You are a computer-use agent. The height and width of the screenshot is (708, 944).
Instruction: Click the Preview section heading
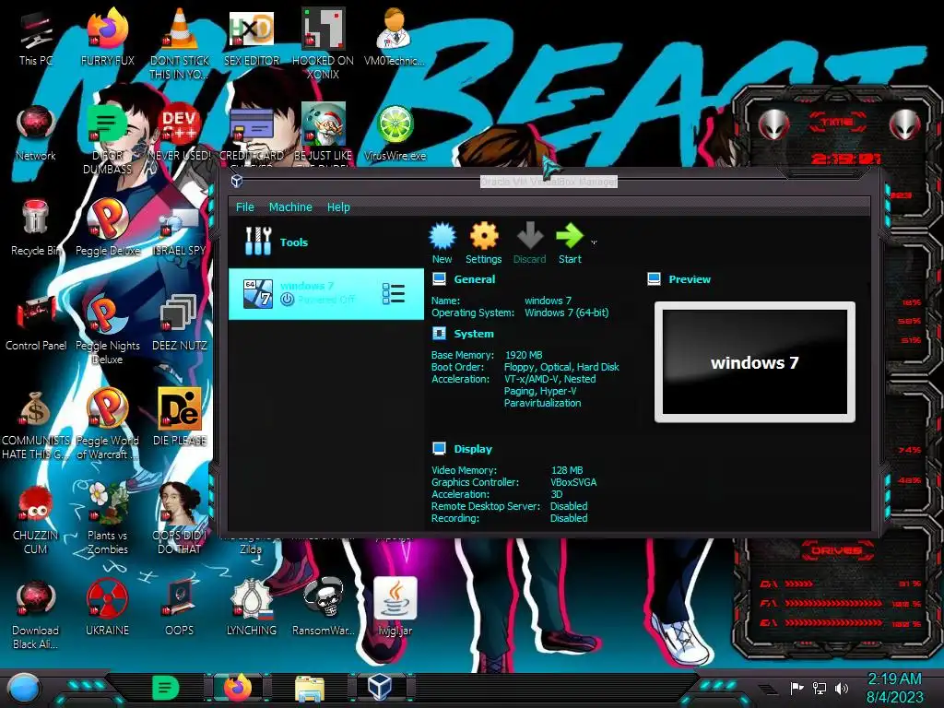(690, 279)
